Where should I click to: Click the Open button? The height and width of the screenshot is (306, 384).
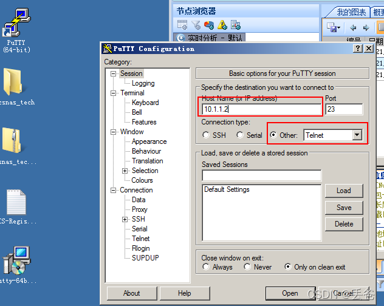[x=290, y=293]
